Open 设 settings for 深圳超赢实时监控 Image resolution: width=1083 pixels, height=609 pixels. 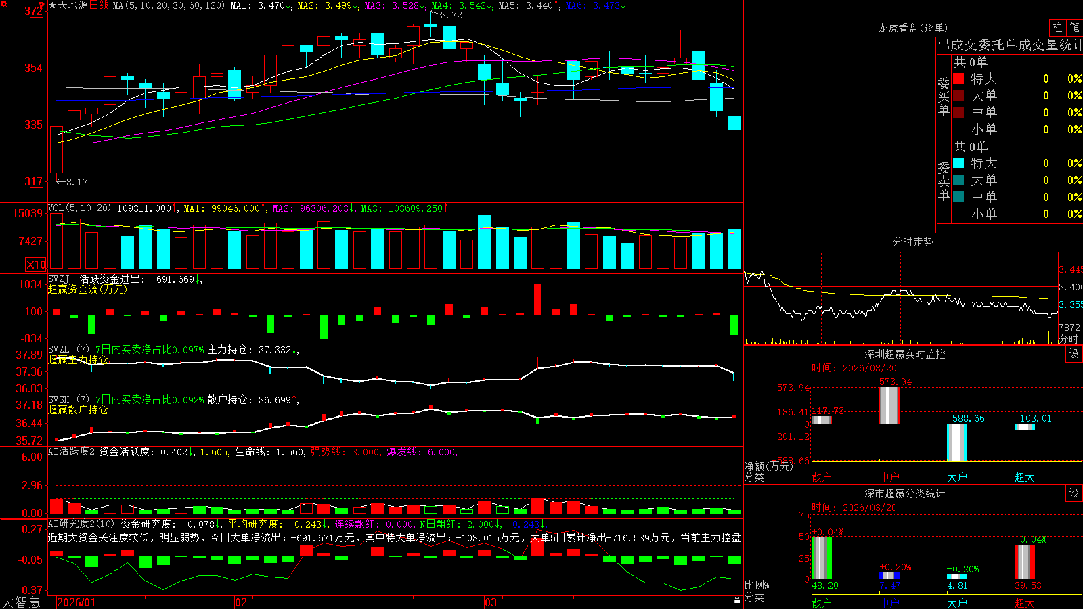coord(1074,354)
